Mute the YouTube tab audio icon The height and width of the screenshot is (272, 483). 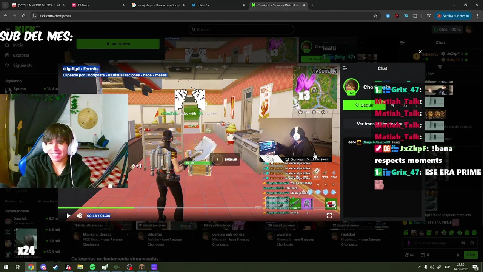click(x=58, y=5)
